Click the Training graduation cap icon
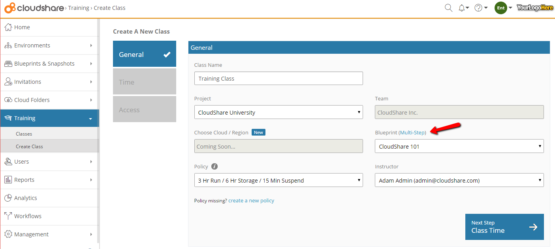Image resolution: width=555 pixels, height=249 pixels. [x=8, y=118]
